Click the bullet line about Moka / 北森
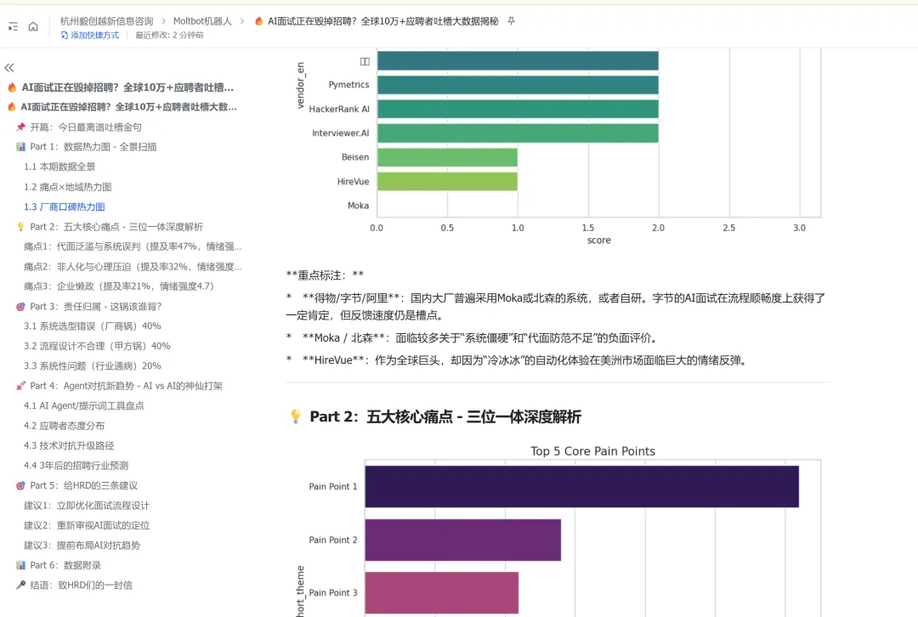 (x=473, y=337)
